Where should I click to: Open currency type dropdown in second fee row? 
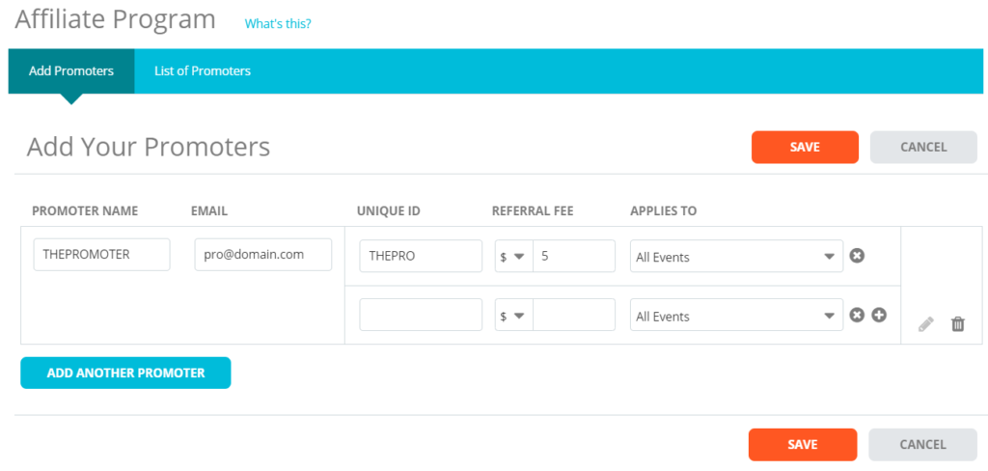click(x=513, y=315)
